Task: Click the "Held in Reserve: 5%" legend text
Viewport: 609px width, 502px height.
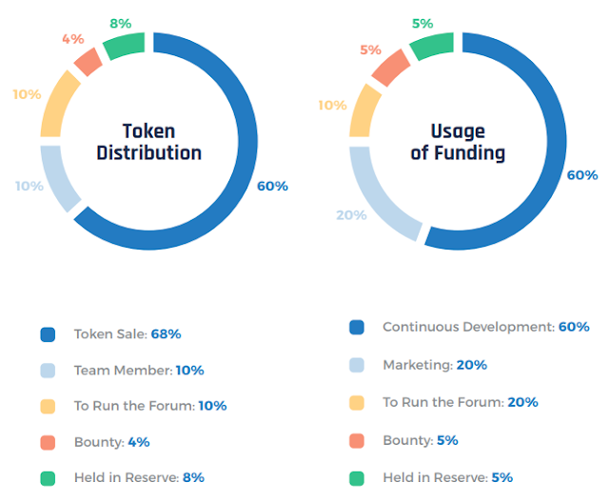Action: [447, 477]
